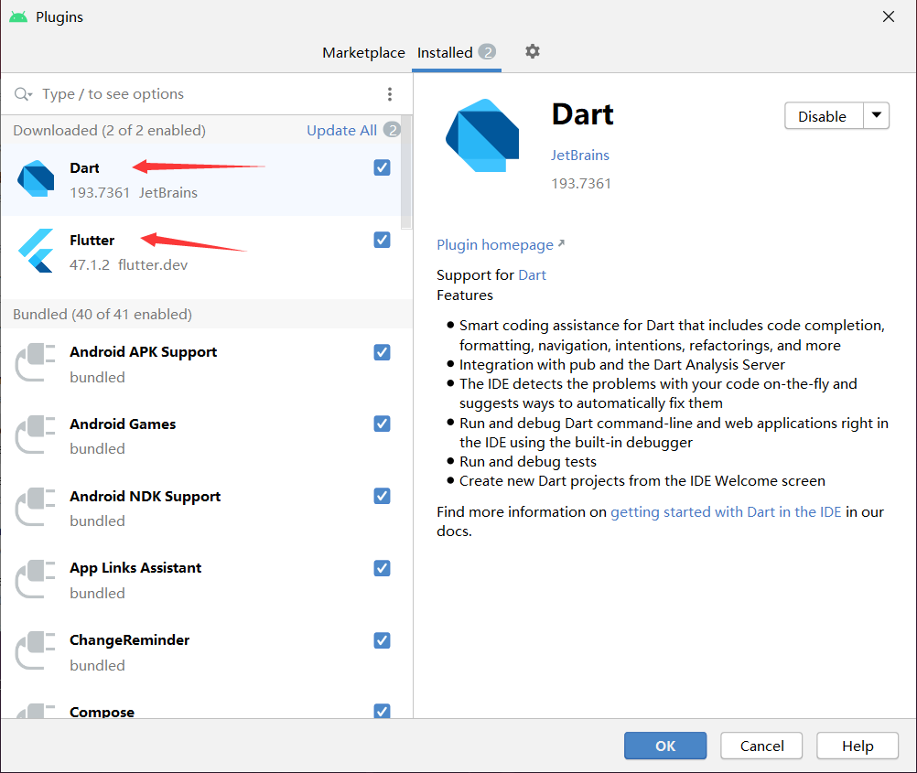
Task: Open the plugin settings gear icon
Action: pyautogui.click(x=533, y=51)
